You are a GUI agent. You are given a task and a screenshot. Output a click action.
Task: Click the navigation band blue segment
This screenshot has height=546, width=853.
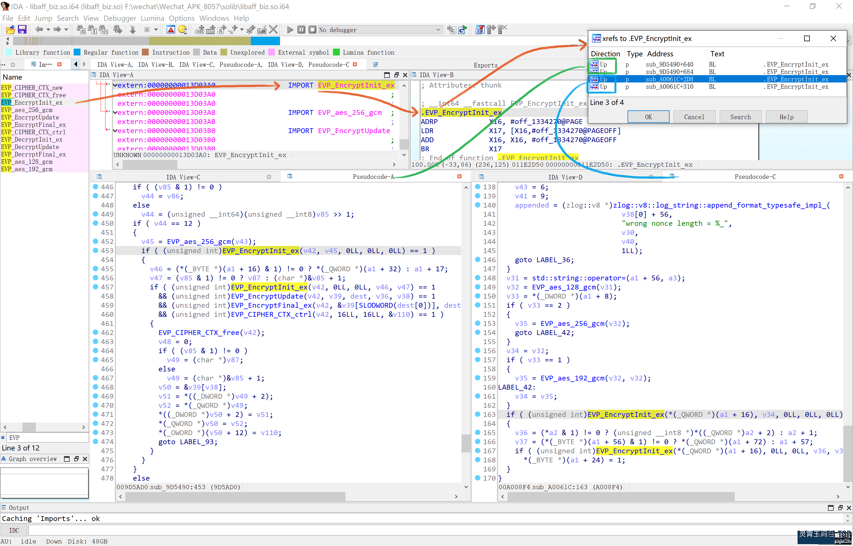tap(265, 41)
